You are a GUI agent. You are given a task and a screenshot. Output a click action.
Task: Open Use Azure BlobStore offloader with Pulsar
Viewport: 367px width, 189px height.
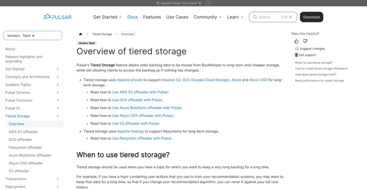(147, 108)
